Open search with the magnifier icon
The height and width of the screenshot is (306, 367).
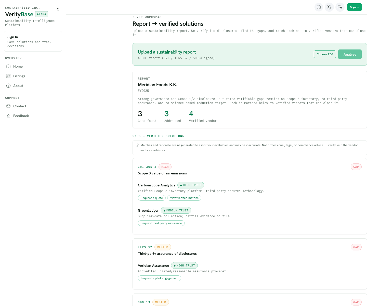pos(319,7)
